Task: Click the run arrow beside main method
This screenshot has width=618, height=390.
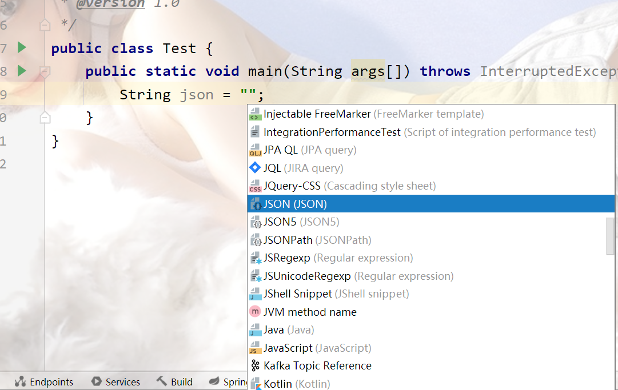Action: click(22, 71)
